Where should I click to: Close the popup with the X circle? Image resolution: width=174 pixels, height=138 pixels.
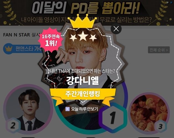coord(116,29)
